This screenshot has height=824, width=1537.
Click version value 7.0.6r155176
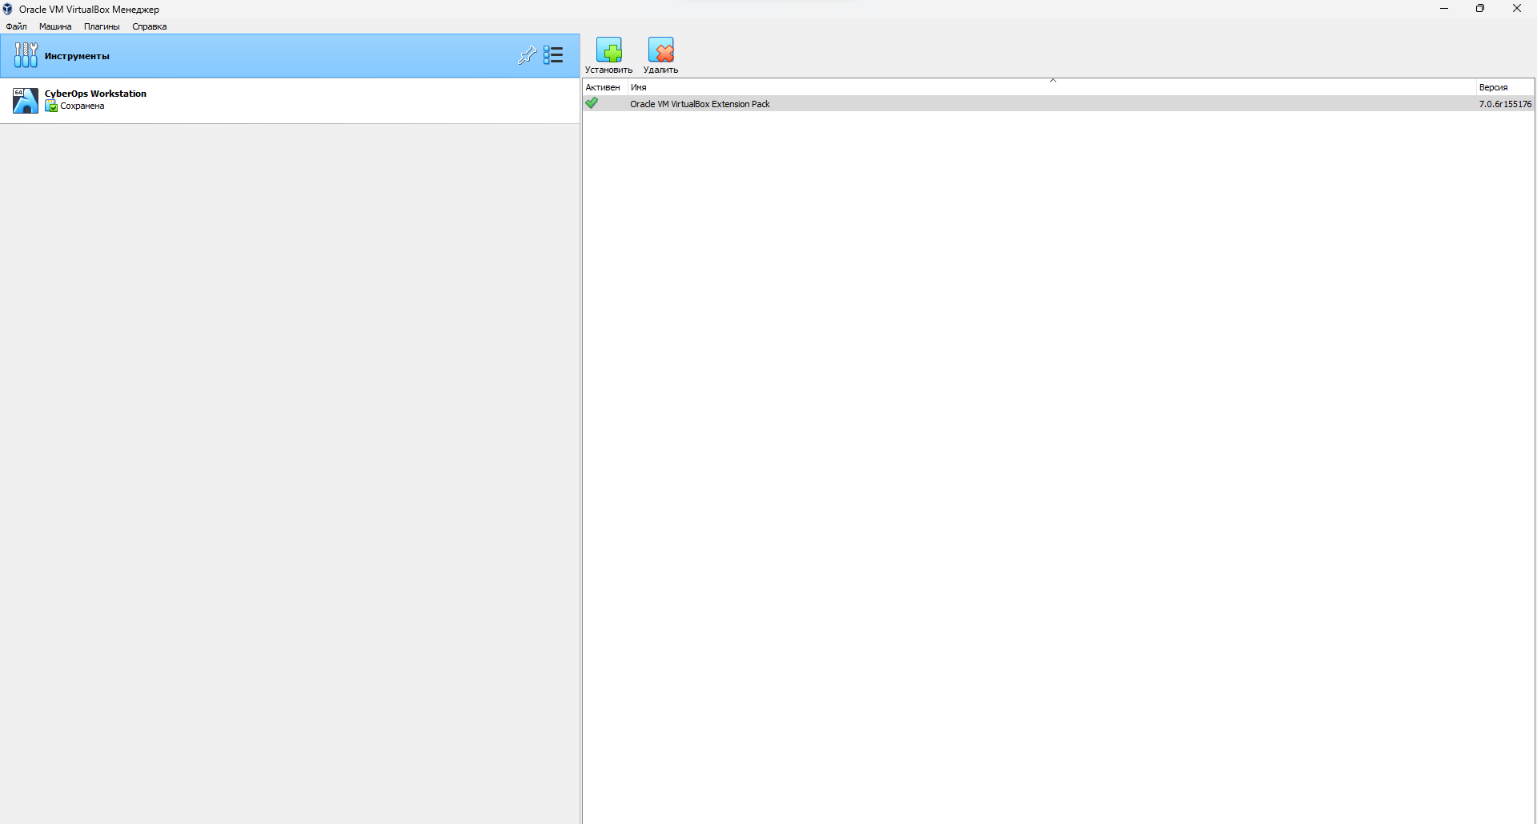[x=1505, y=104]
